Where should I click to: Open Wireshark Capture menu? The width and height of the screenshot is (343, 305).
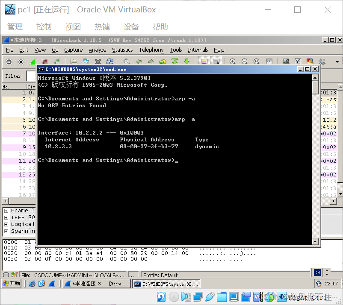point(74,50)
